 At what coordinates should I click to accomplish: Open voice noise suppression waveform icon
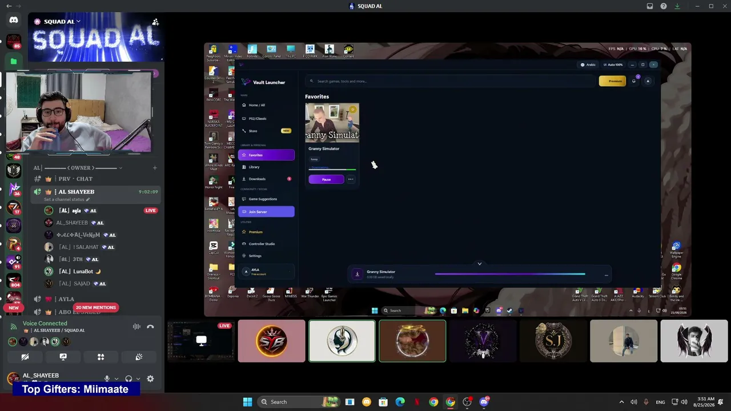click(136, 327)
